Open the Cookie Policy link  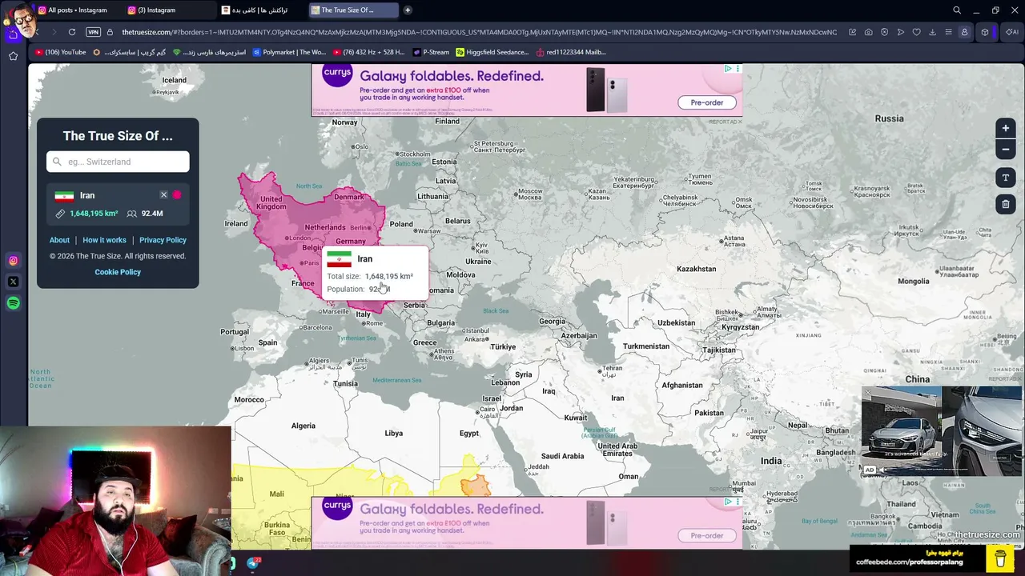point(118,272)
